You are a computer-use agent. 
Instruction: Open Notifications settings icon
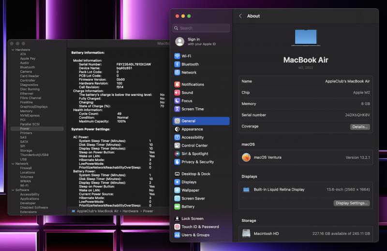(177, 84)
